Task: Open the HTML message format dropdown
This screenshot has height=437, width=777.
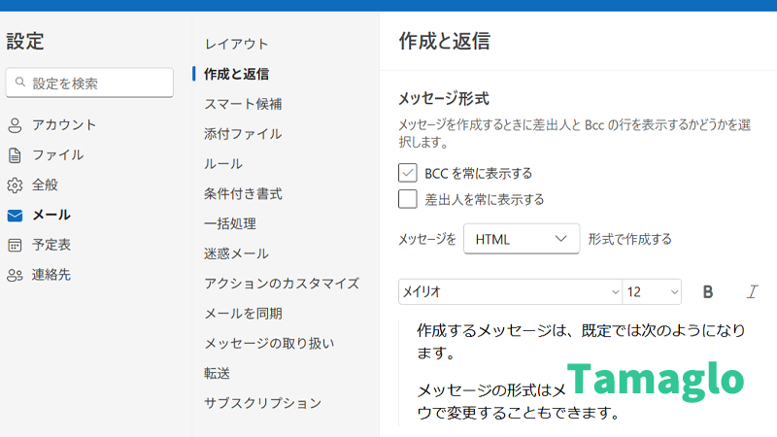Action: pos(522,239)
